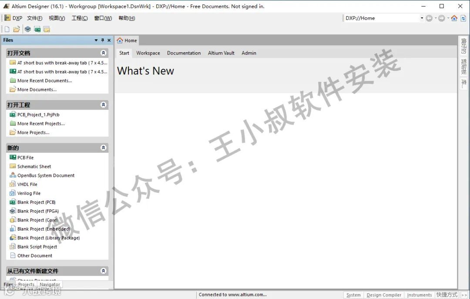Image resolution: width=470 pixels, height=299 pixels.
Task: Open the 视图(V) menu
Action: coord(57,18)
